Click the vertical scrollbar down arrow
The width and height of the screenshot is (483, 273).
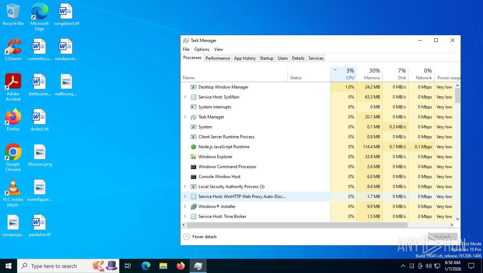(x=457, y=219)
